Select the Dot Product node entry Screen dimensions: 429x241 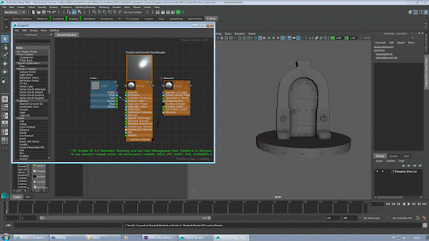pyautogui.click(x=26, y=135)
